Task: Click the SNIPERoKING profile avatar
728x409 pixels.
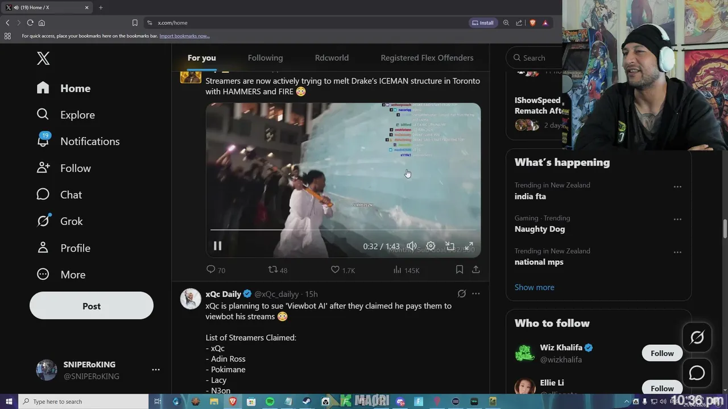Action: 47,370
